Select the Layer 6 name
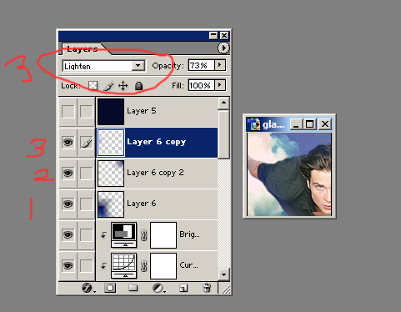The width and height of the screenshot is (401, 312). [142, 204]
